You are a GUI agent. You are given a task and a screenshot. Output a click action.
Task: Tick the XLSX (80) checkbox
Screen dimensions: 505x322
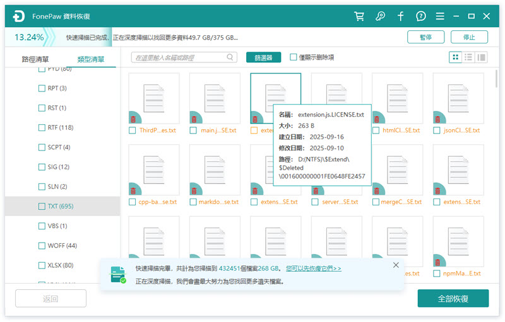[42, 265]
